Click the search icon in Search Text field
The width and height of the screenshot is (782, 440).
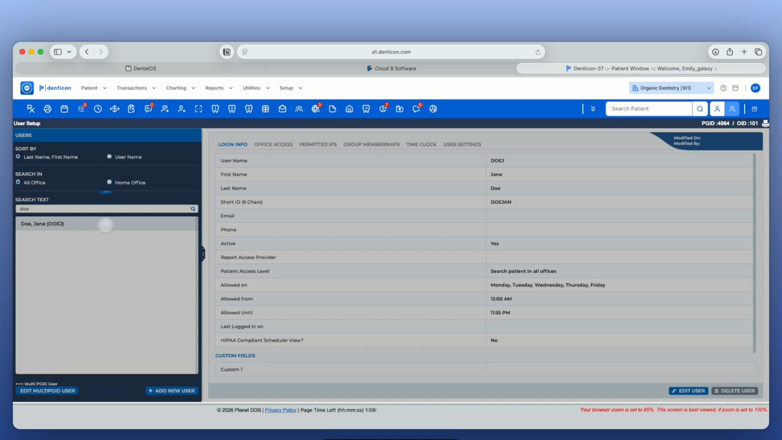(193, 209)
